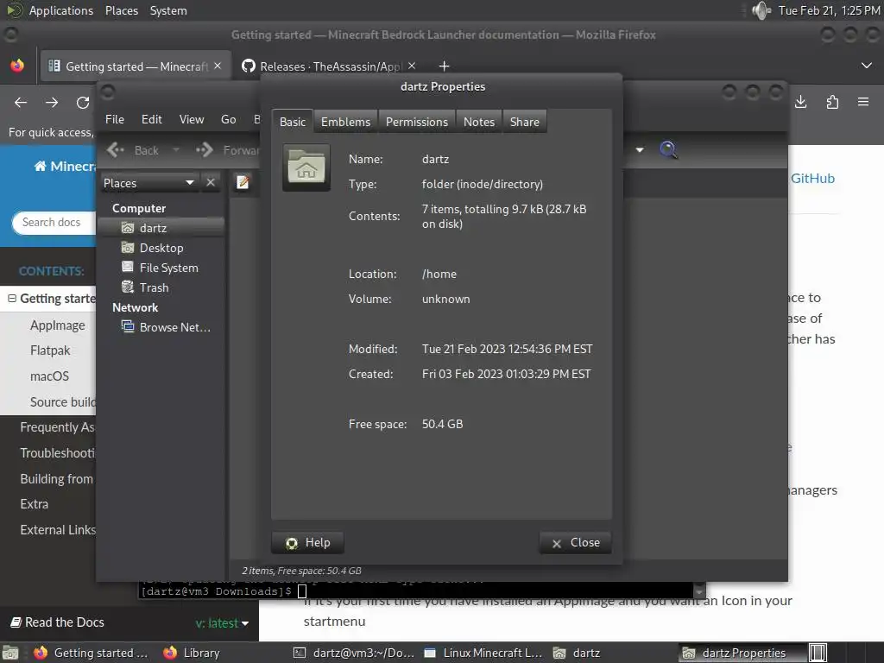Click the Minecraft docs home icon

tap(40, 166)
